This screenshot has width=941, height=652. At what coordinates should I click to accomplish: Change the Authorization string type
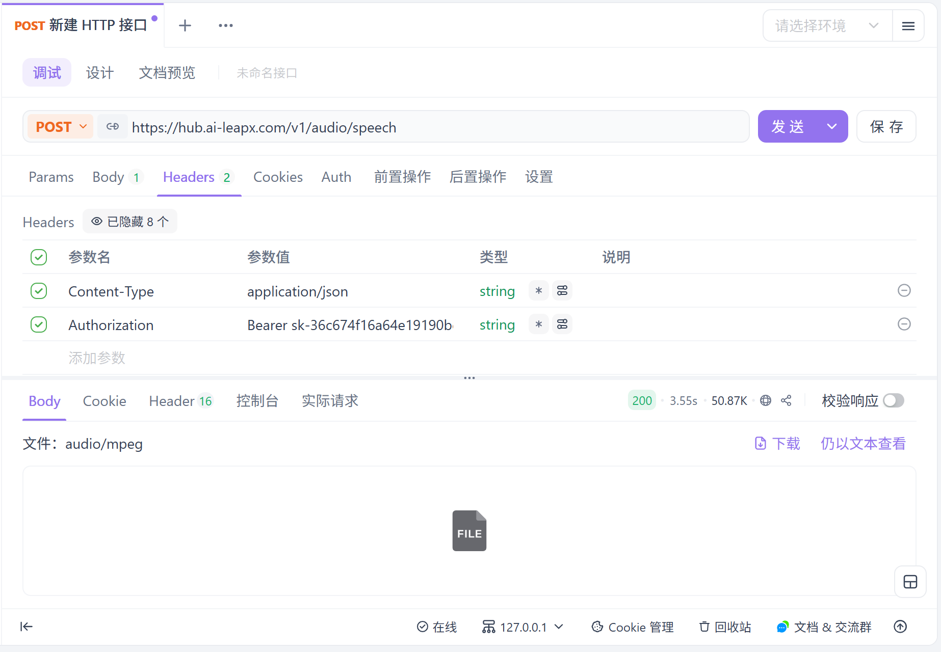tap(497, 325)
